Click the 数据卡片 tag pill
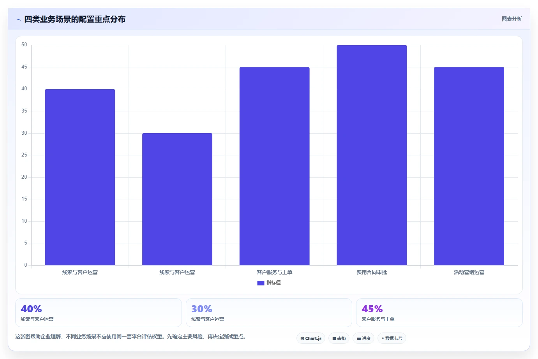Image resolution: width=538 pixels, height=359 pixels. (392, 338)
